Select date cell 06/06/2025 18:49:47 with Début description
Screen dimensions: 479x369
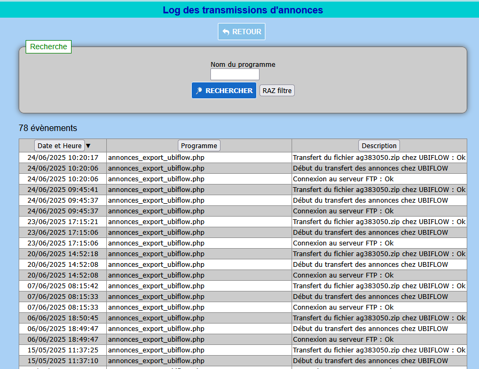click(x=63, y=328)
